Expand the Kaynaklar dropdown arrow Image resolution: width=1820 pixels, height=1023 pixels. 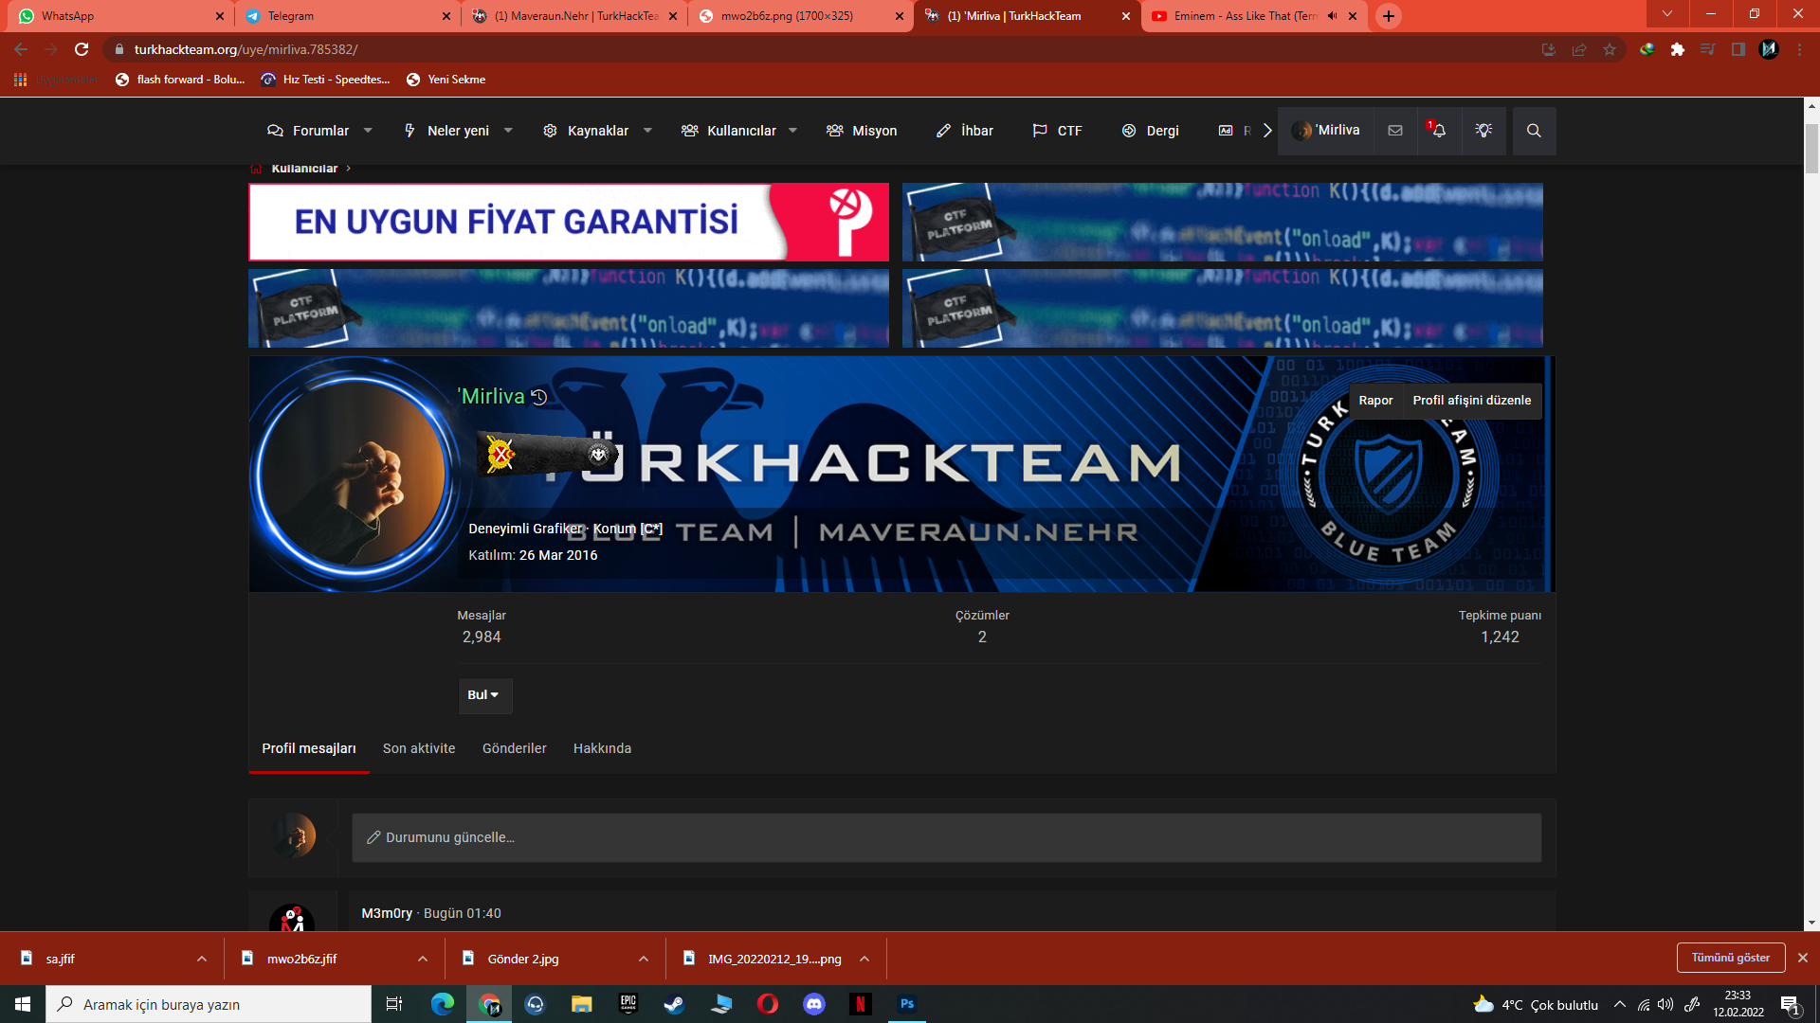[x=647, y=131]
